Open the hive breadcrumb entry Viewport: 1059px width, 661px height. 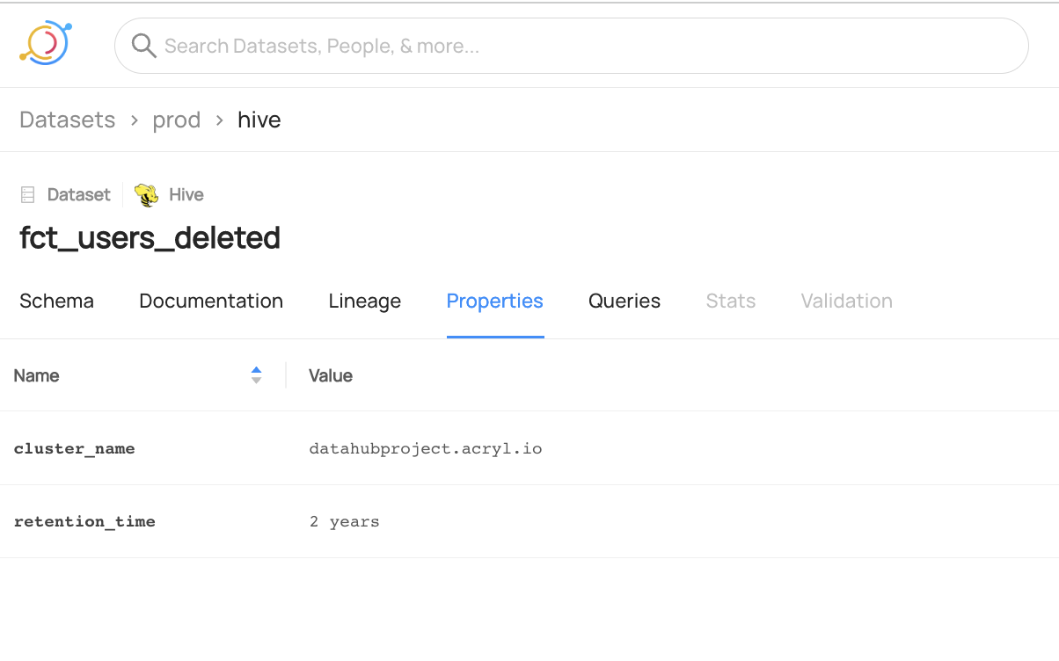[259, 120]
